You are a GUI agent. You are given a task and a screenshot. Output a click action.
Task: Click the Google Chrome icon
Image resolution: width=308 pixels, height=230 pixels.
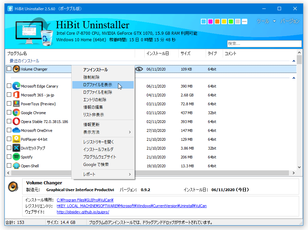point(16,113)
